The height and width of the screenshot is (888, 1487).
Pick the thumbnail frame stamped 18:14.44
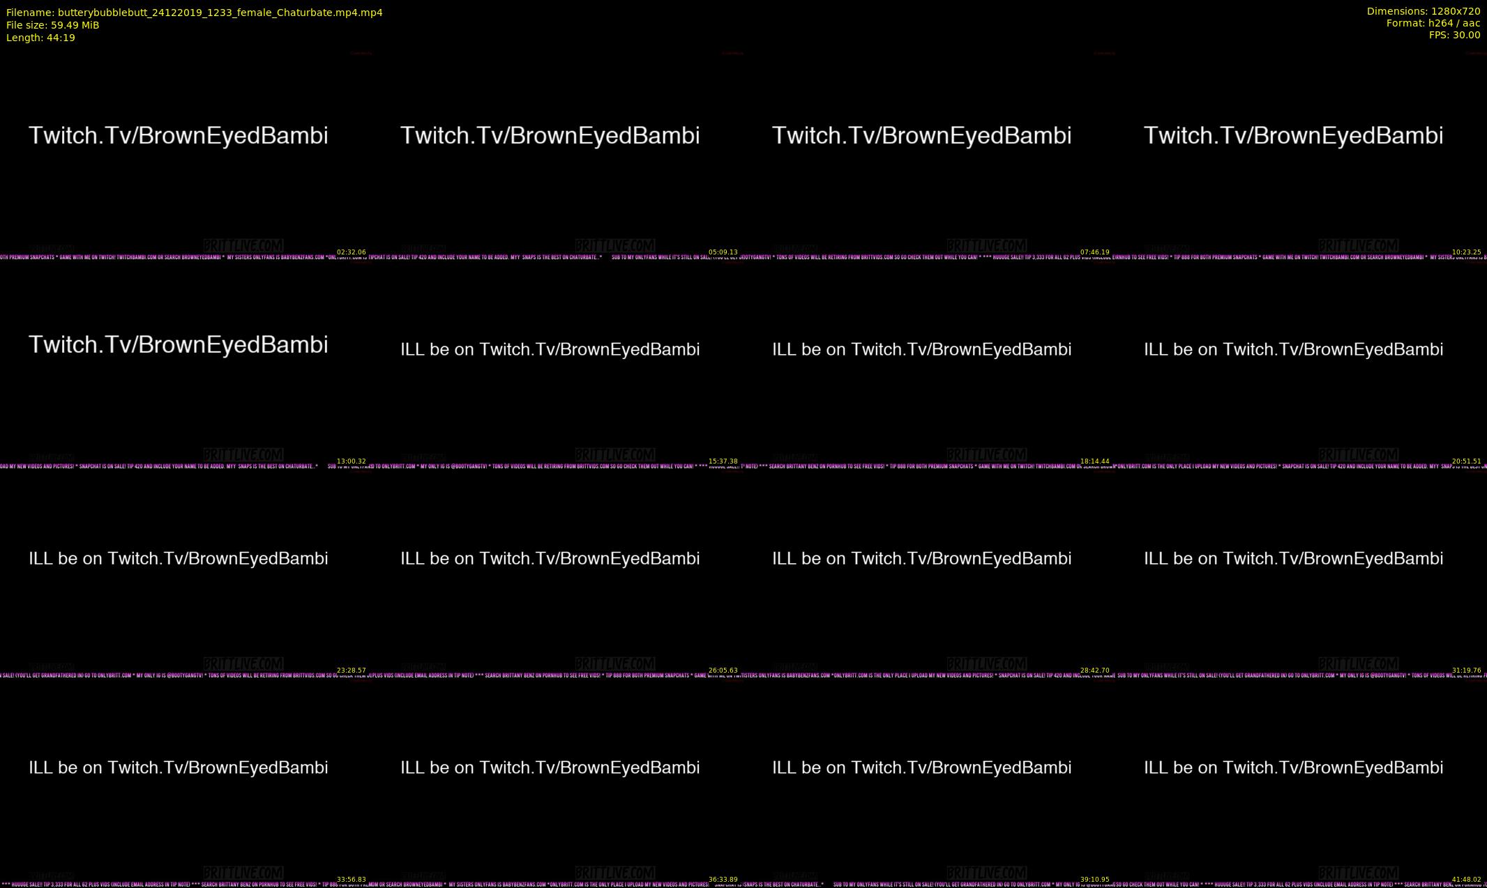tap(929, 364)
